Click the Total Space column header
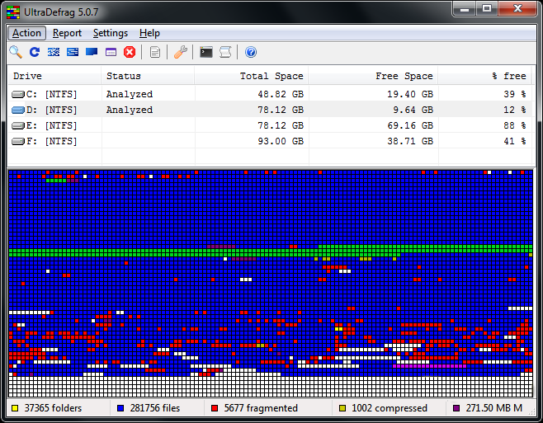 tap(250, 76)
